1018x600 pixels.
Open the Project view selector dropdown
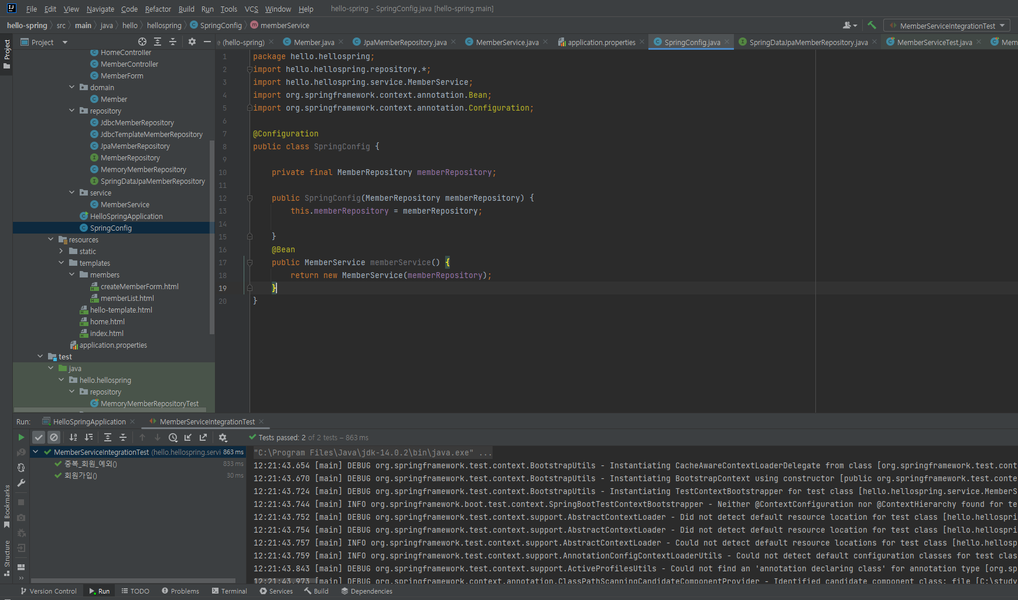[44, 42]
